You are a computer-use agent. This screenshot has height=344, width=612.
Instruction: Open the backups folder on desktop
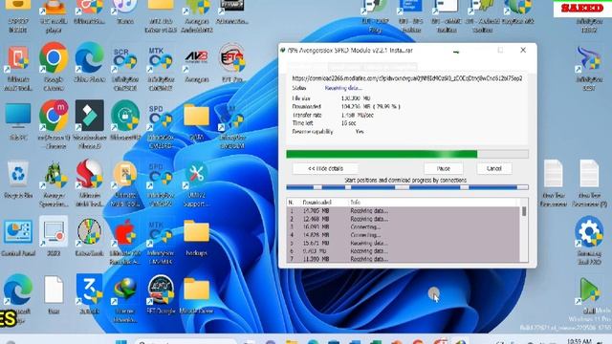(x=196, y=231)
